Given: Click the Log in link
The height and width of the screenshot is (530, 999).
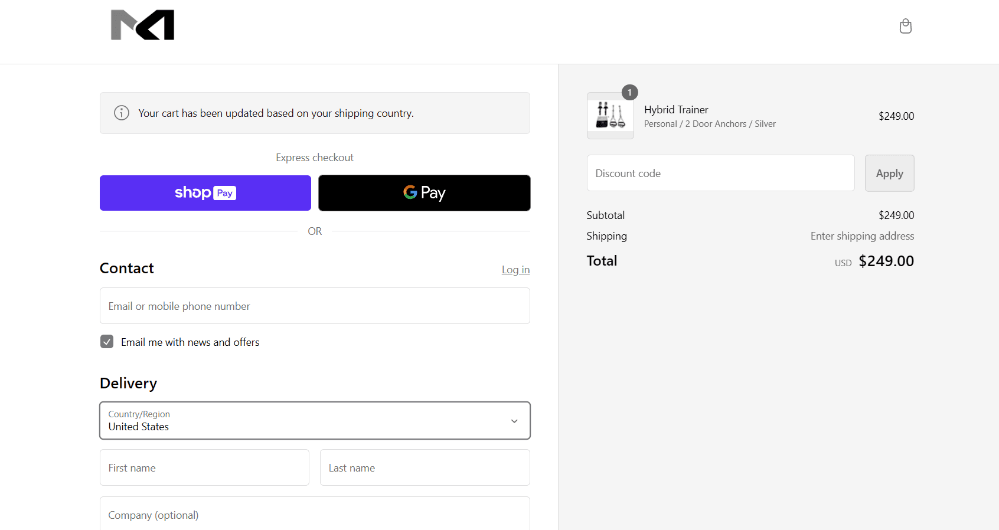Looking at the screenshot, I should 515,270.
